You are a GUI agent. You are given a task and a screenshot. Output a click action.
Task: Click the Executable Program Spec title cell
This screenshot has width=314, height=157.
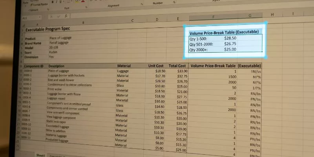click(x=47, y=29)
